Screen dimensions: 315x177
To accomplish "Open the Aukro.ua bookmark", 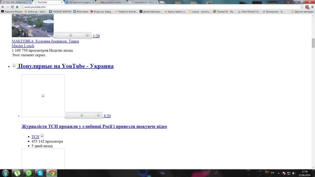I will tap(36, 12).
